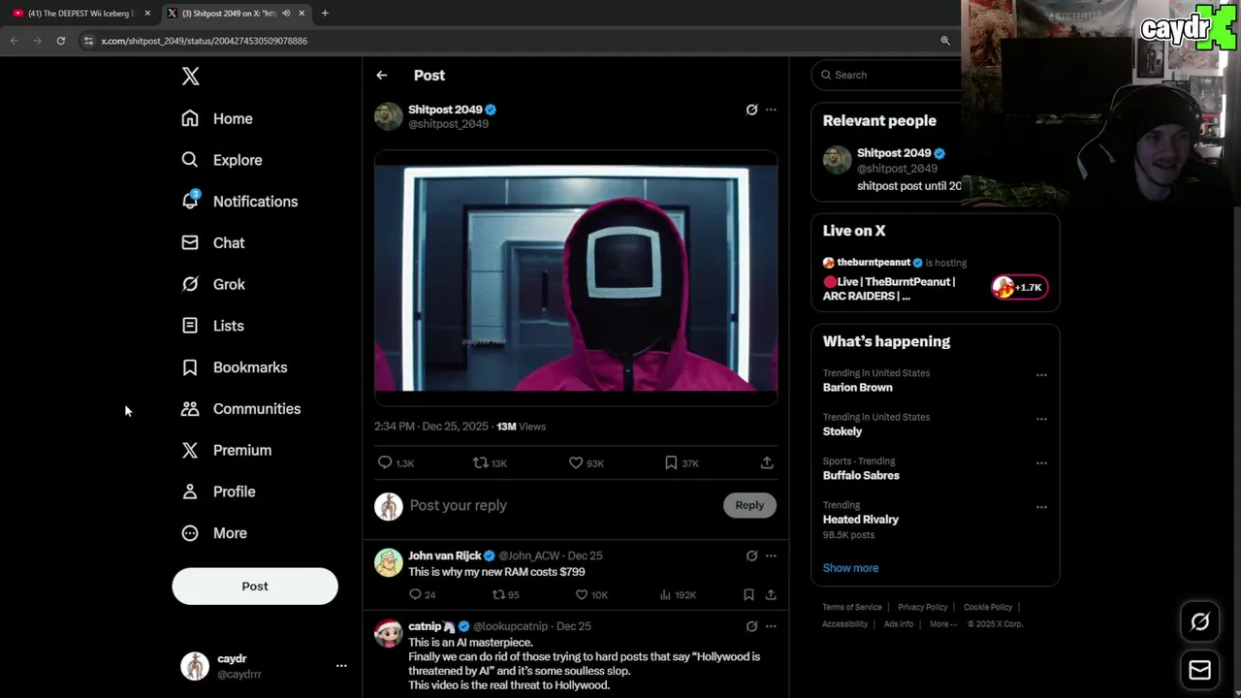The height and width of the screenshot is (698, 1241).
Task: View the analytics icon showing 192K
Action: (x=665, y=594)
